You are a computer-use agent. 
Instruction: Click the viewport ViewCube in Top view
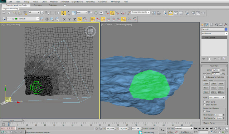[91, 31]
